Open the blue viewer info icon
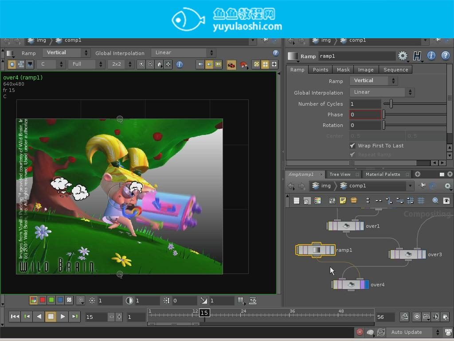The width and height of the screenshot is (454, 341). (180, 64)
